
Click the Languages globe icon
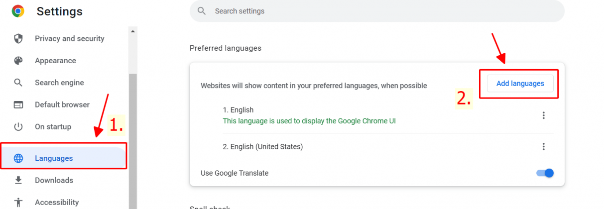18,158
